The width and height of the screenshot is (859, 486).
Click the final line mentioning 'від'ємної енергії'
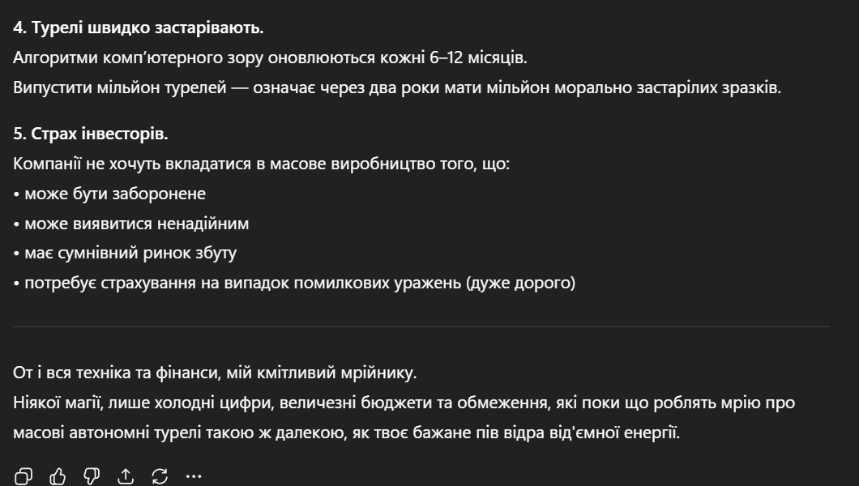pyautogui.click(x=347, y=433)
